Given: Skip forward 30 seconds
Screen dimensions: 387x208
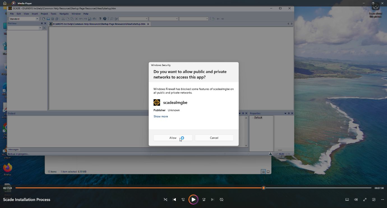Looking at the screenshot, I should tap(204, 200).
